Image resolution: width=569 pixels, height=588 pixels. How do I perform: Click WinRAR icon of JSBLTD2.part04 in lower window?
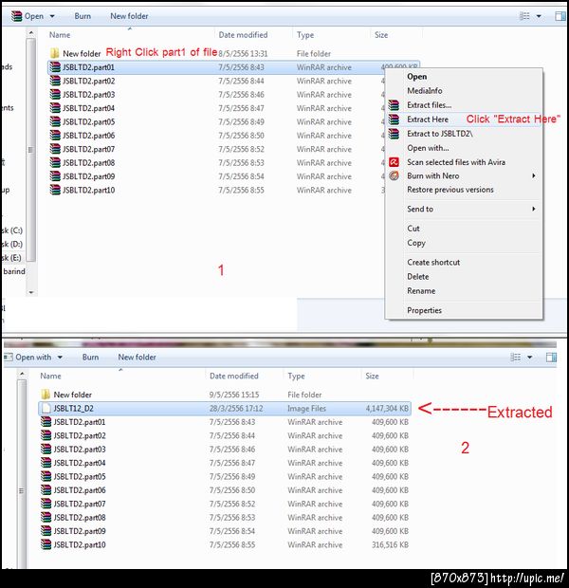click(46, 463)
